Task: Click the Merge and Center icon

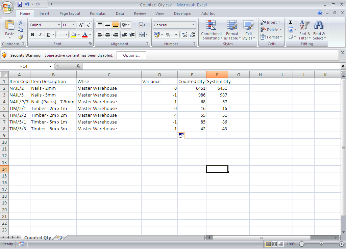Action: pos(142,35)
